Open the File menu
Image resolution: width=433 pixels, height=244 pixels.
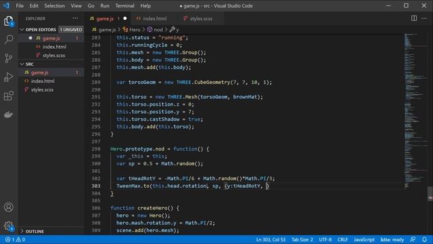(x=20, y=6)
